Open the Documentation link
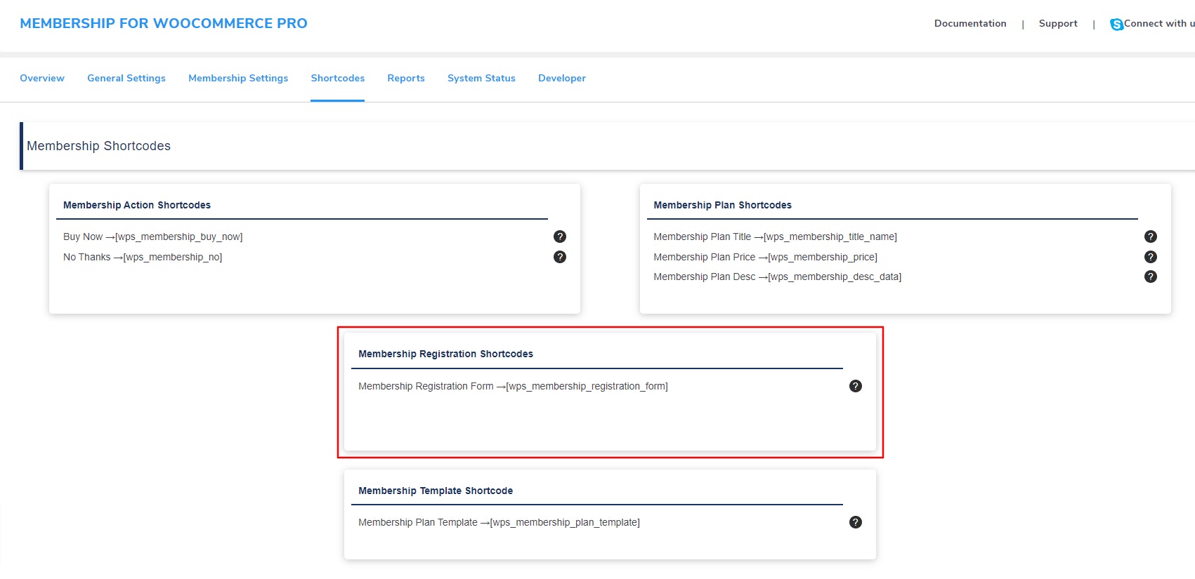 click(970, 23)
